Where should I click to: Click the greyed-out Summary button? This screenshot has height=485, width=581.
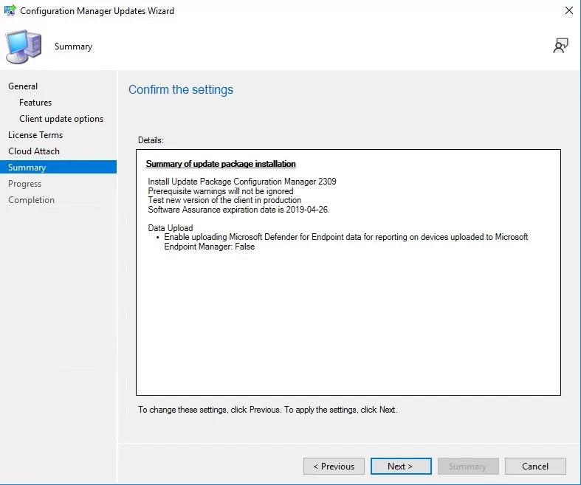(468, 466)
